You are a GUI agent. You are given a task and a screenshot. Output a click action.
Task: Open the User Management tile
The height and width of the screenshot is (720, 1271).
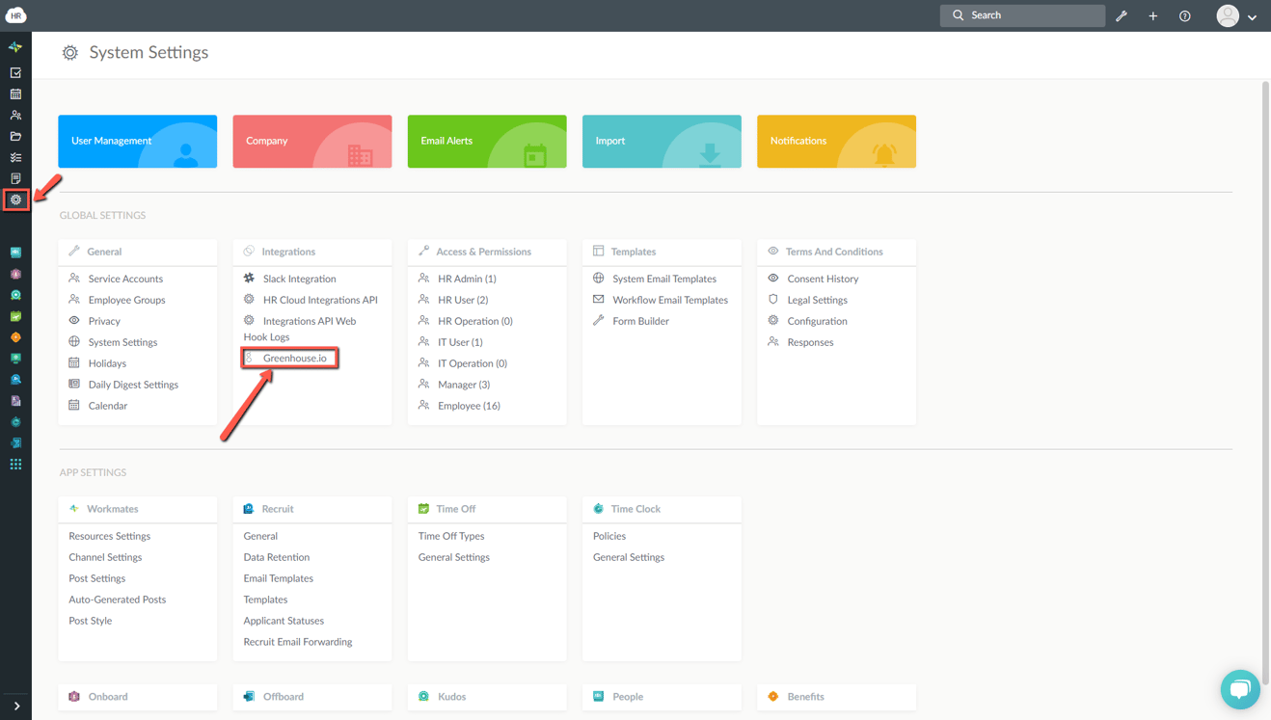[x=137, y=142]
